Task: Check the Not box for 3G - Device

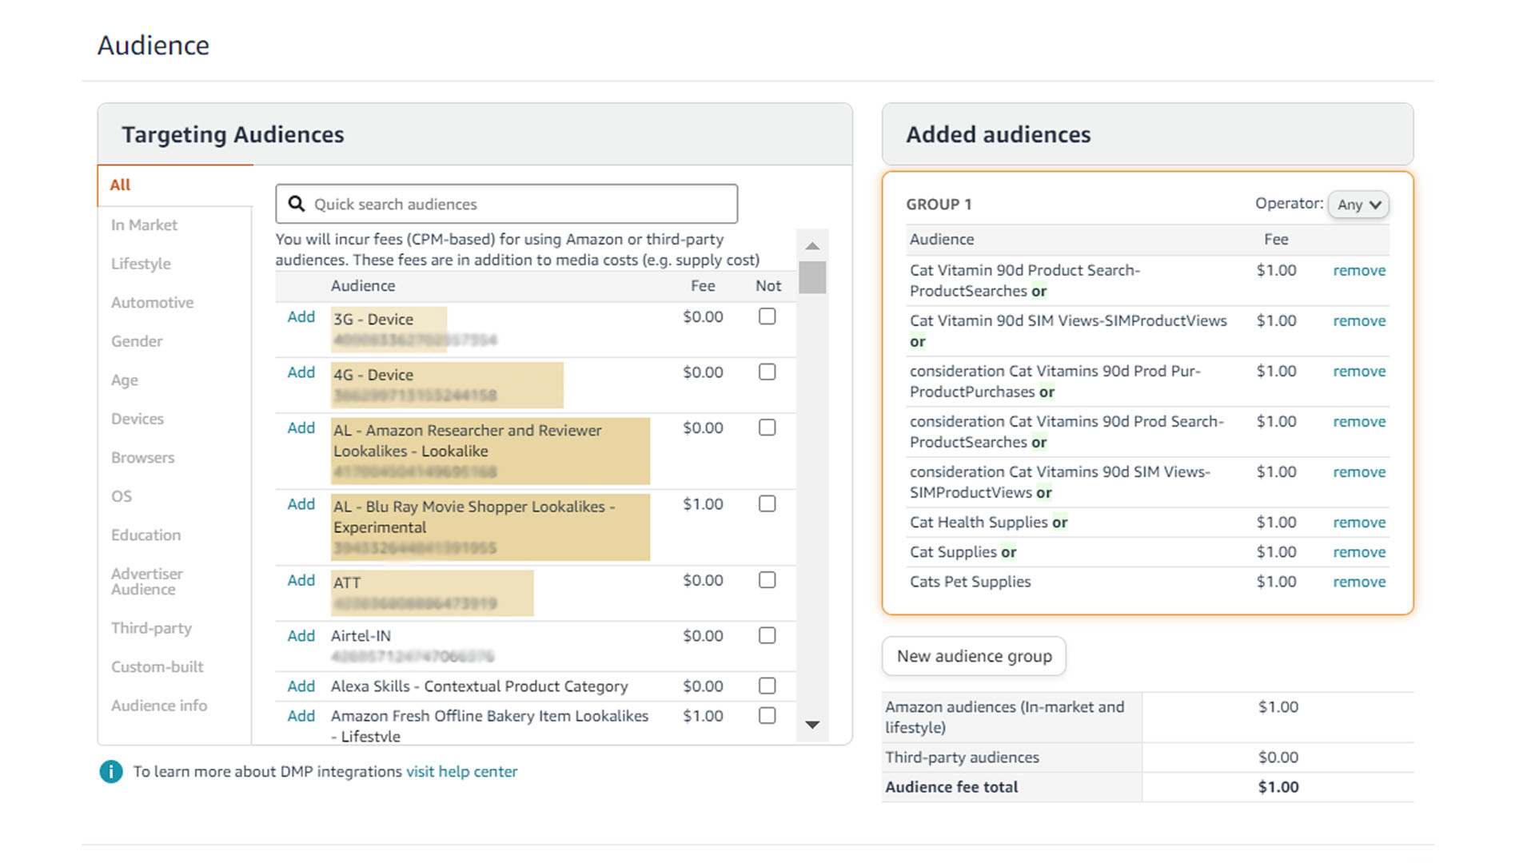Action: tap(767, 316)
